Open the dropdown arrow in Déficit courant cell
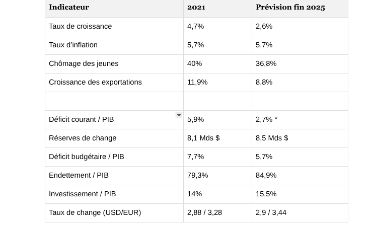372x228 pixels. pyautogui.click(x=179, y=115)
